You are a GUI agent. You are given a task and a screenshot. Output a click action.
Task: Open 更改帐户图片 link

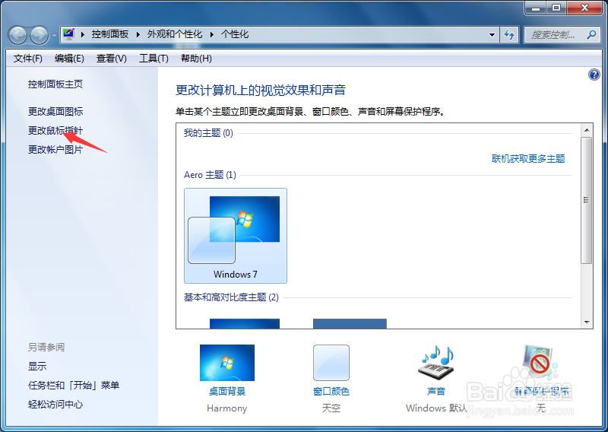click(55, 149)
